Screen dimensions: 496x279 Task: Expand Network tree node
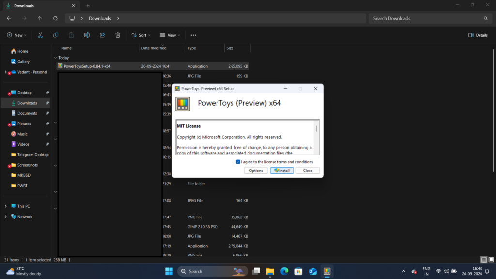pyautogui.click(x=5, y=217)
